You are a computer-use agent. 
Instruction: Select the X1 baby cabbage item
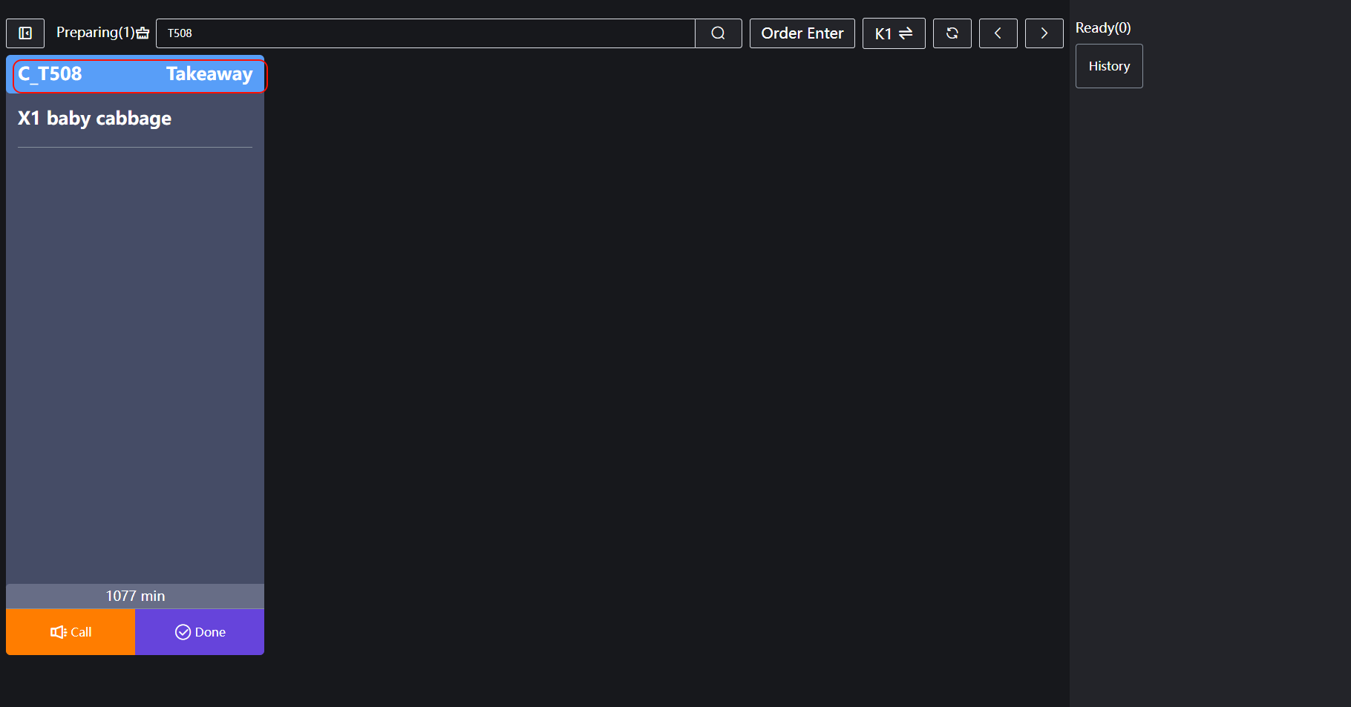94,119
